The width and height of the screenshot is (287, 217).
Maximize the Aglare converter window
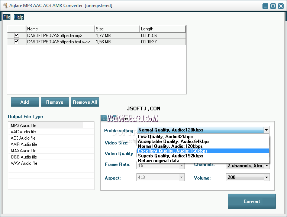point(273,6)
